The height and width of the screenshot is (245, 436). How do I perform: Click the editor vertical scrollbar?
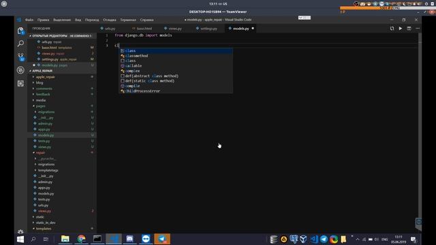click(x=420, y=132)
